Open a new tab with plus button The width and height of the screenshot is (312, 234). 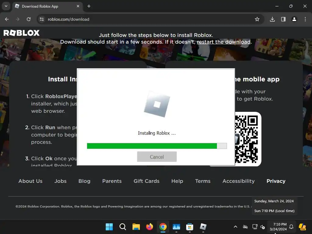[89, 6]
